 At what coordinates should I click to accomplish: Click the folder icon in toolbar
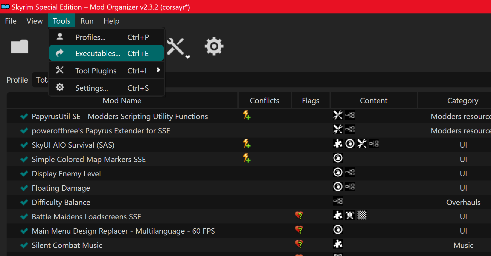(x=20, y=46)
